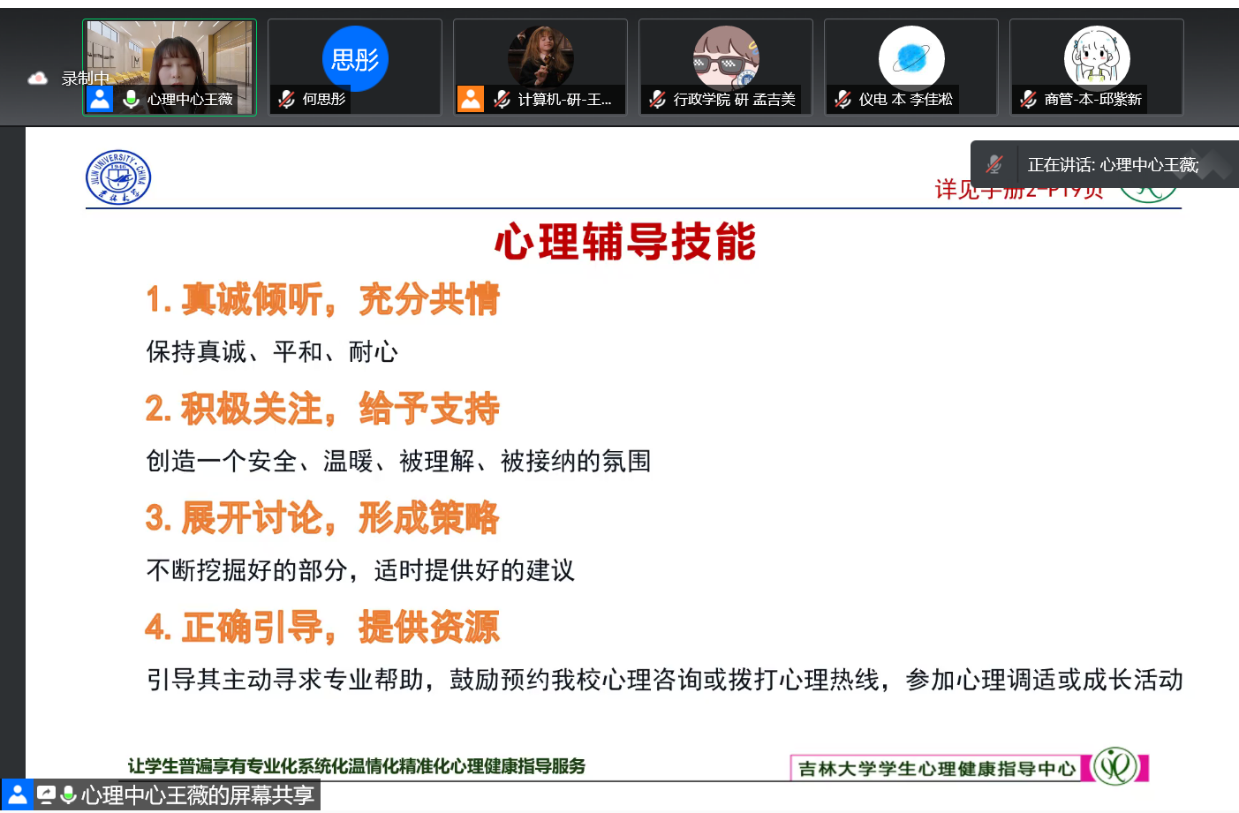This screenshot has height=813, width=1239.
Task: Click the 正在讲话 speaker indicator text
Action: click(1113, 165)
